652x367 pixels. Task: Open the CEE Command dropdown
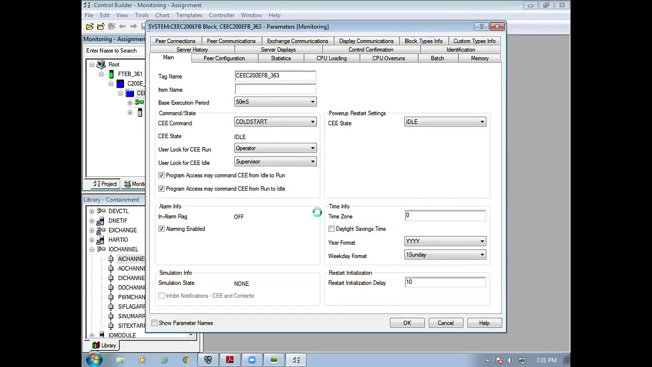tap(276, 122)
